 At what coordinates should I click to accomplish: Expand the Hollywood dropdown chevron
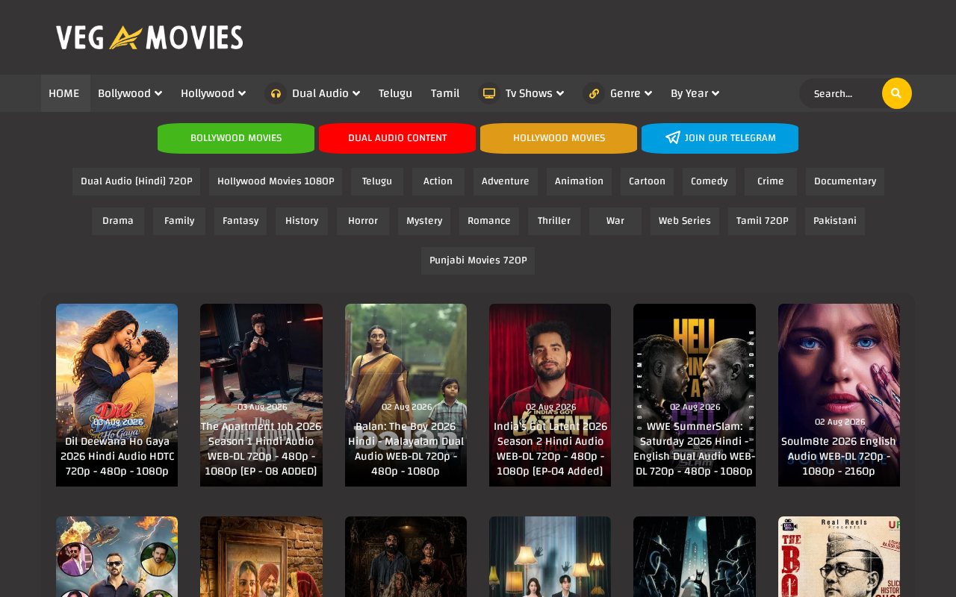click(242, 93)
